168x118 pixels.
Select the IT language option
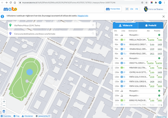pyautogui.click(x=127, y=9)
